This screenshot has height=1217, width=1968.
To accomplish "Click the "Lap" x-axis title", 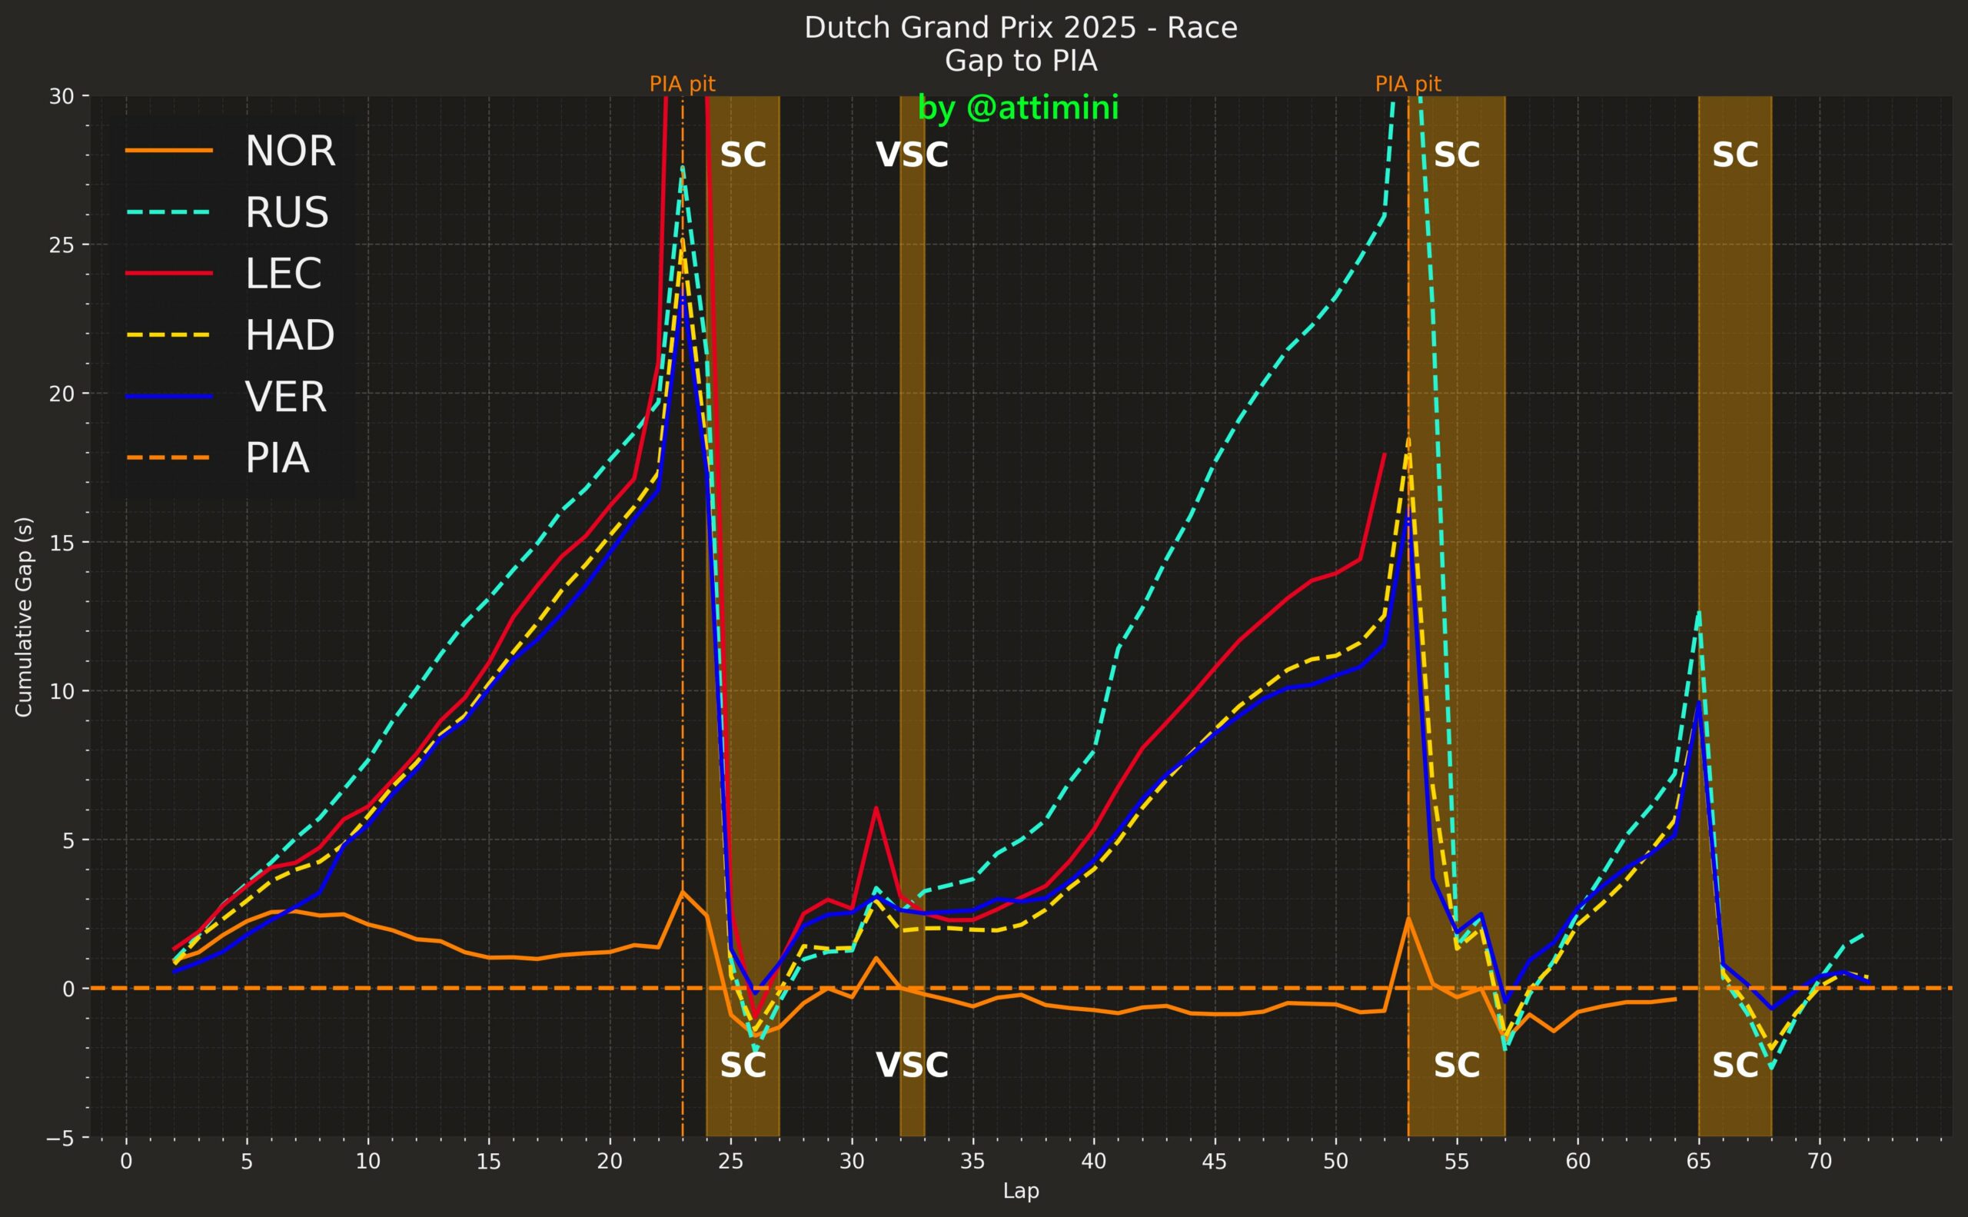I will click(1021, 1191).
